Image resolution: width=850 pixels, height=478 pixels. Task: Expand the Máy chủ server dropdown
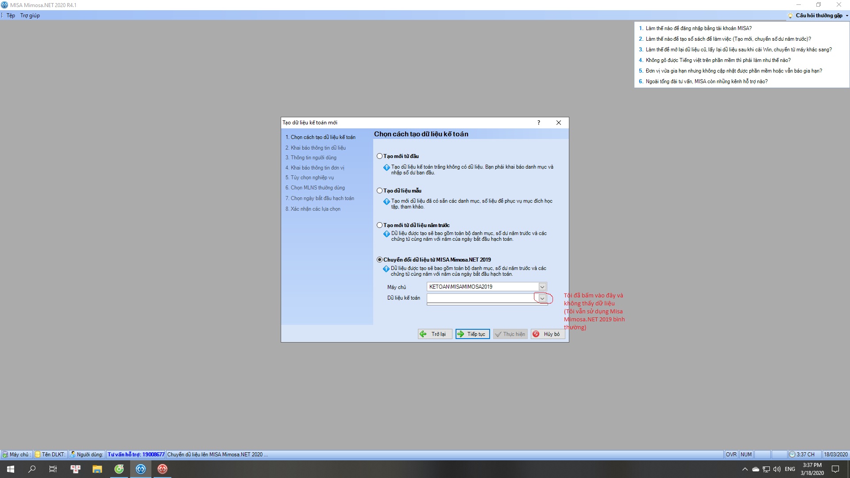542,287
